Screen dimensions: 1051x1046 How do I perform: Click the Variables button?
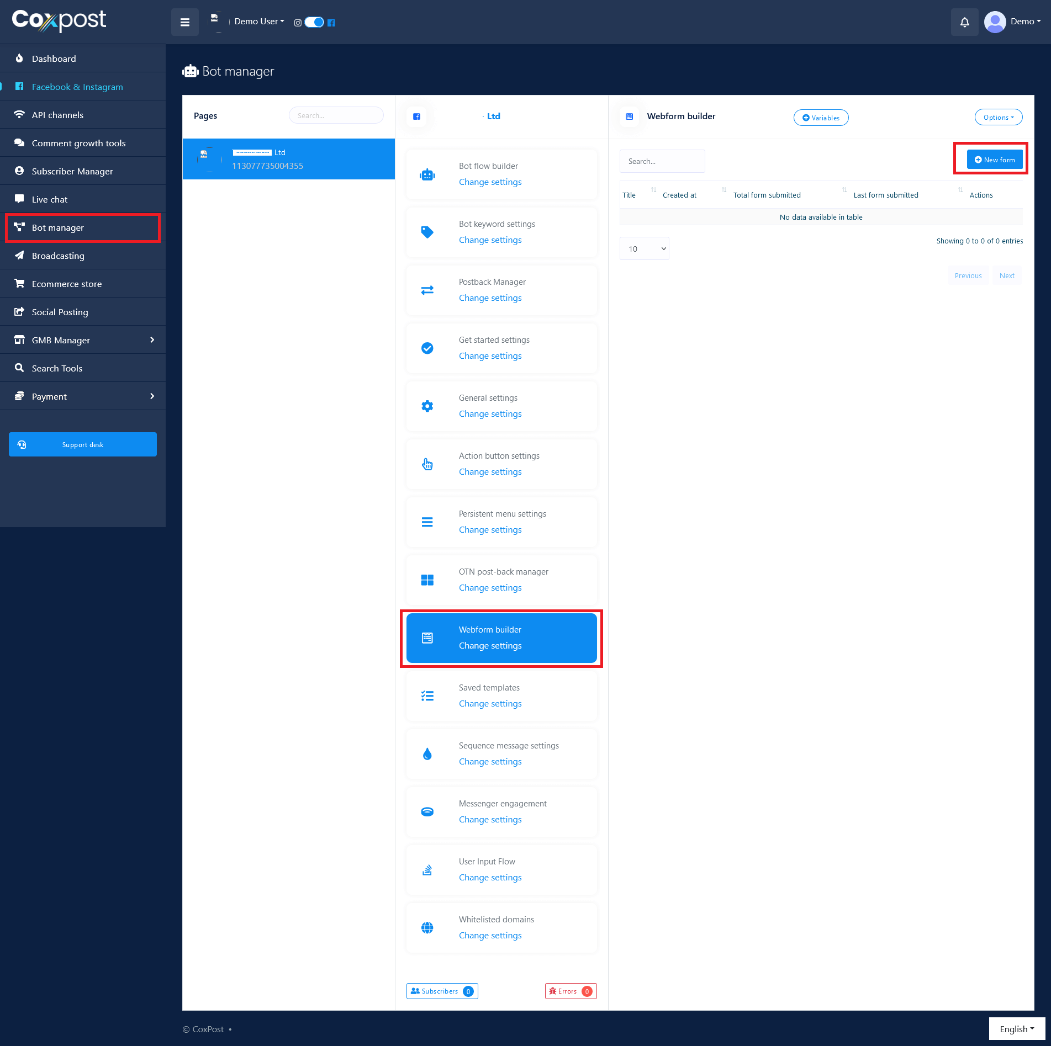point(821,118)
